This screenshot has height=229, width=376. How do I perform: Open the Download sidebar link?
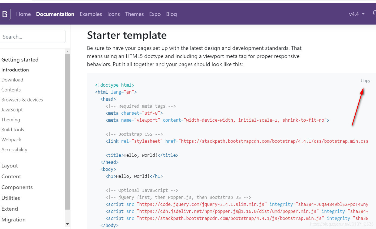12,80
